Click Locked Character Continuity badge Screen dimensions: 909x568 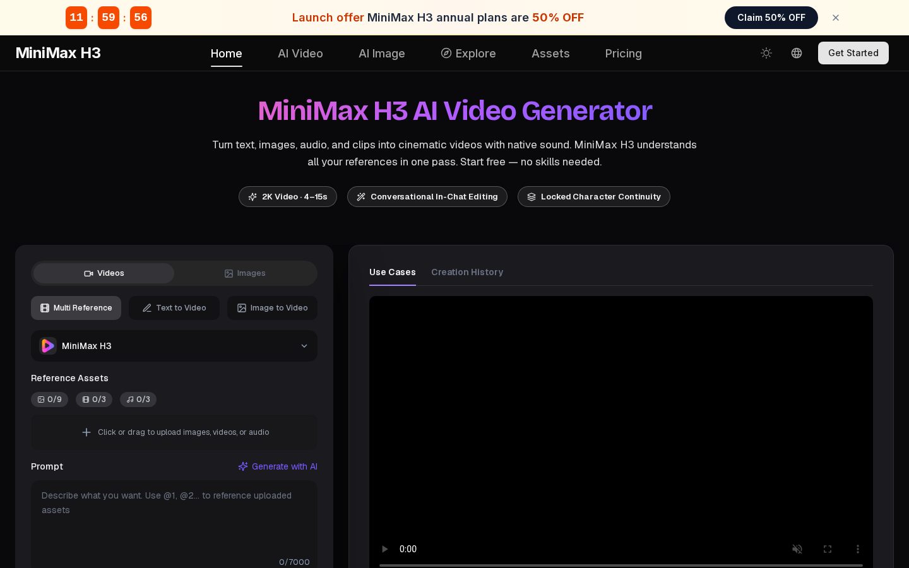click(x=594, y=197)
